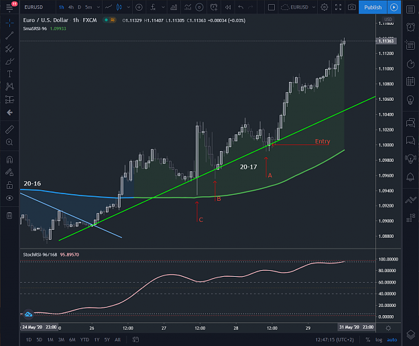Remove drawings with trash icon
419x346 pixels.
(x=9, y=216)
